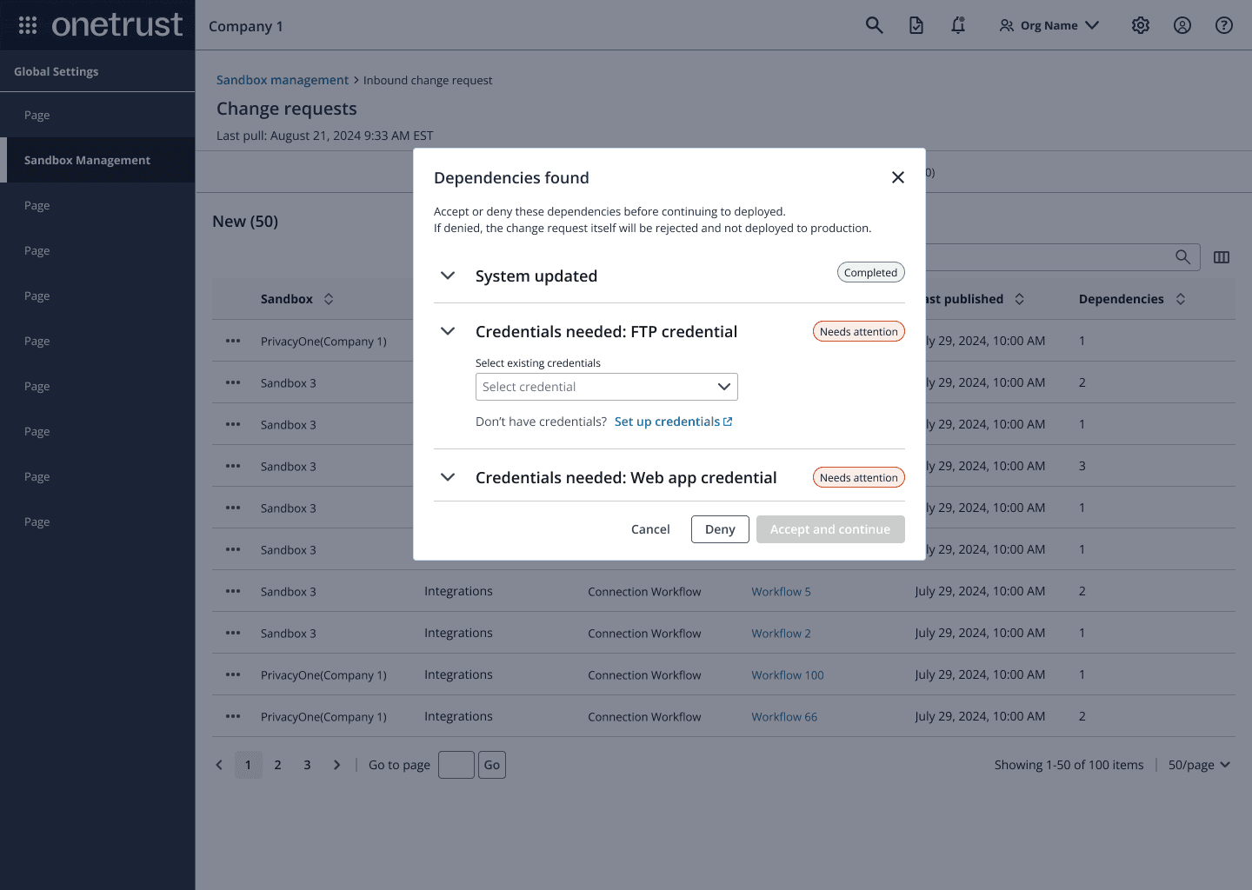This screenshot has width=1252, height=890.
Task: Click Company 1 title in header
Action: click(x=246, y=26)
